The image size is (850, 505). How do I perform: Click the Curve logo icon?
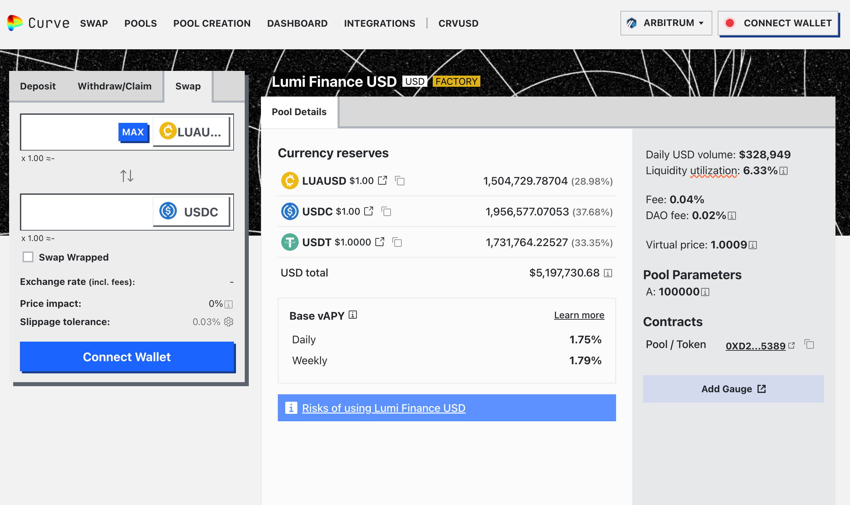[x=15, y=23]
